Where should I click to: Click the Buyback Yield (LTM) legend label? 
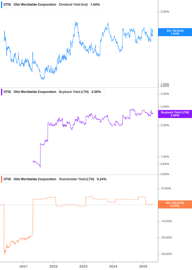tap(74, 92)
